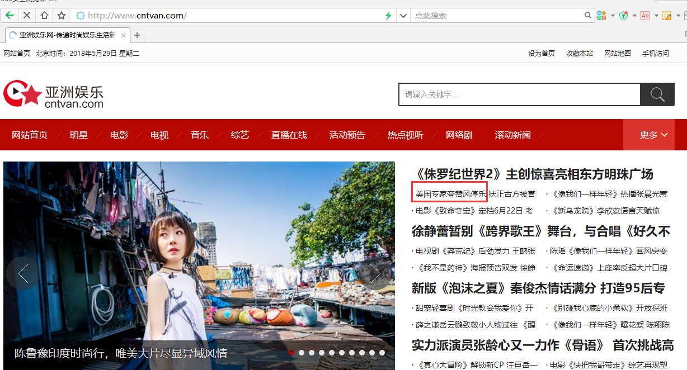Open 《命运速递》上座率反超大片口碑 link
Viewport: 687px width, 370px height.
click(x=609, y=268)
